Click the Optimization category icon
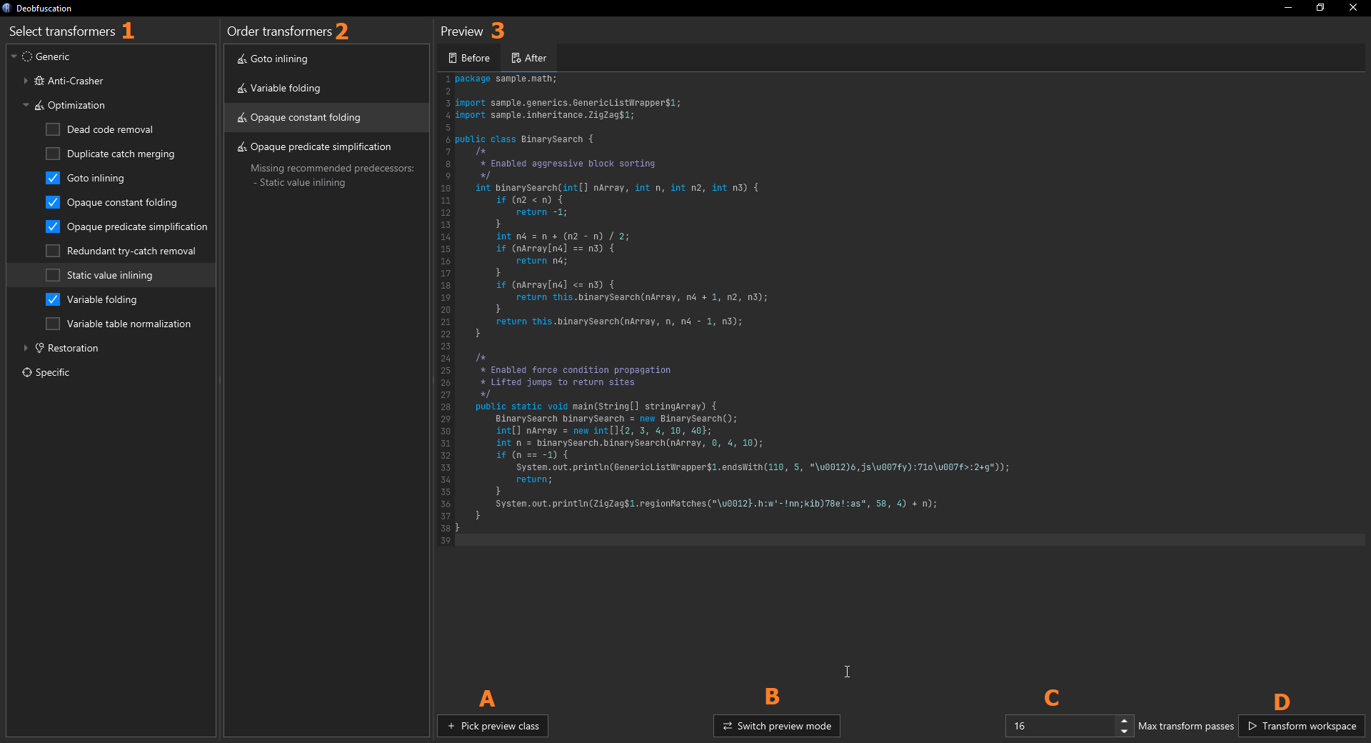 coord(39,105)
